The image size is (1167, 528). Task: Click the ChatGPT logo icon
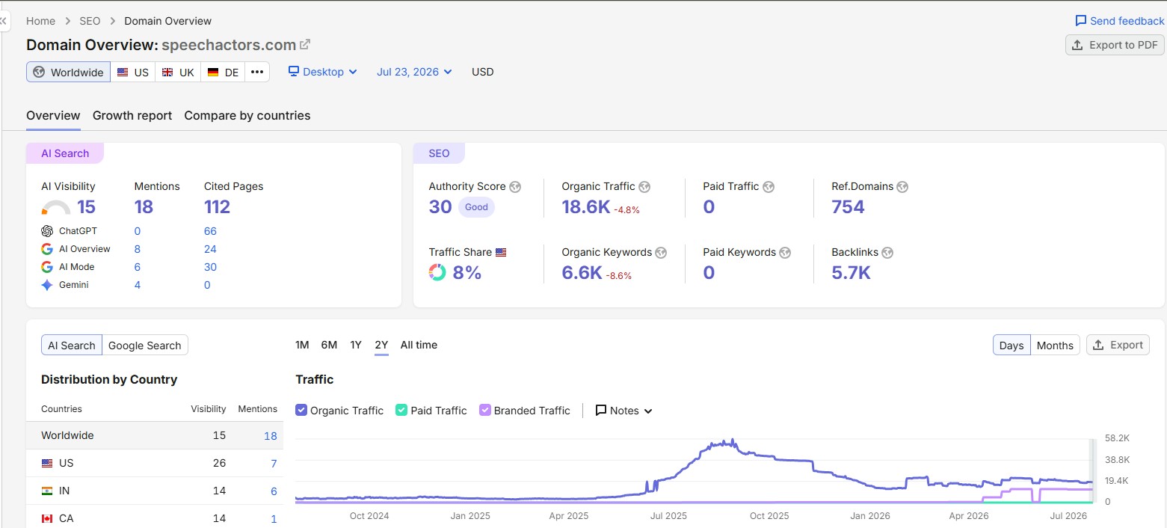pos(47,231)
